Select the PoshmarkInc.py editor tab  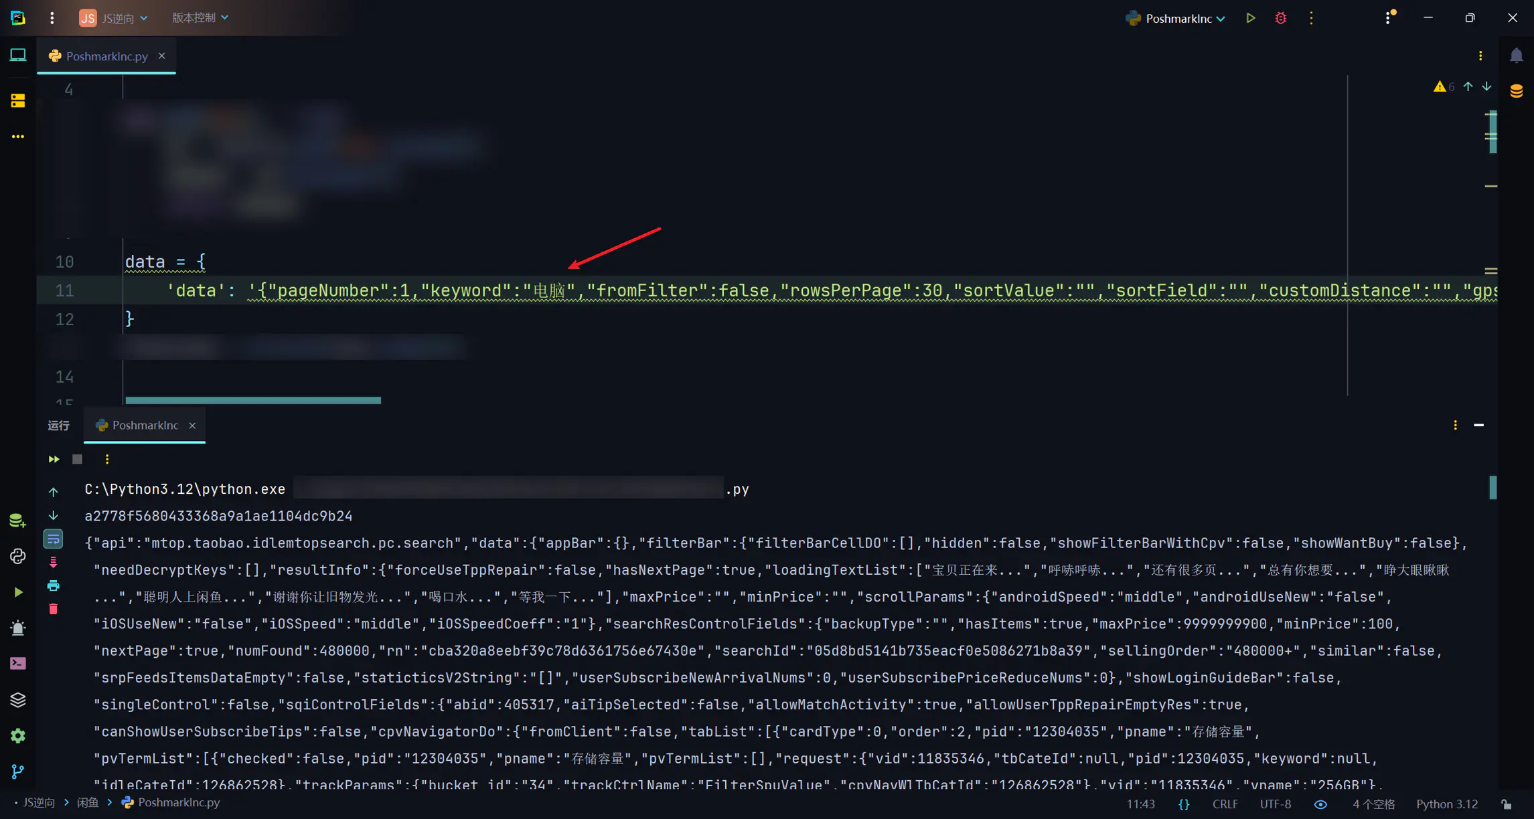pyautogui.click(x=106, y=56)
